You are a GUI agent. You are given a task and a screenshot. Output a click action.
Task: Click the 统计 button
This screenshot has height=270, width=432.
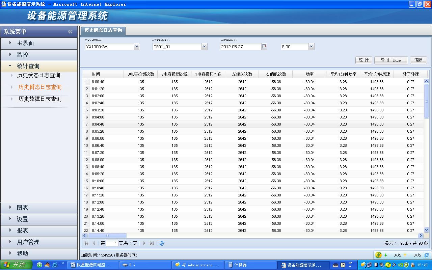point(363,60)
